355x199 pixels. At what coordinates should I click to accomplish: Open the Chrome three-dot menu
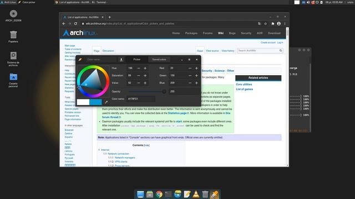coord(285,24)
